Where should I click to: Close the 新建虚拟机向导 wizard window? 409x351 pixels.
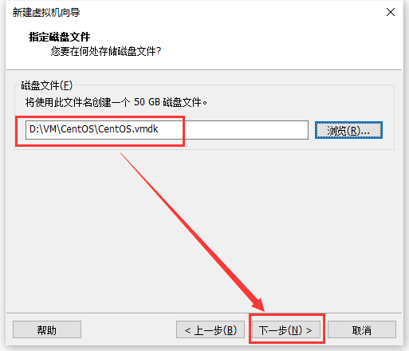pyautogui.click(x=391, y=12)
